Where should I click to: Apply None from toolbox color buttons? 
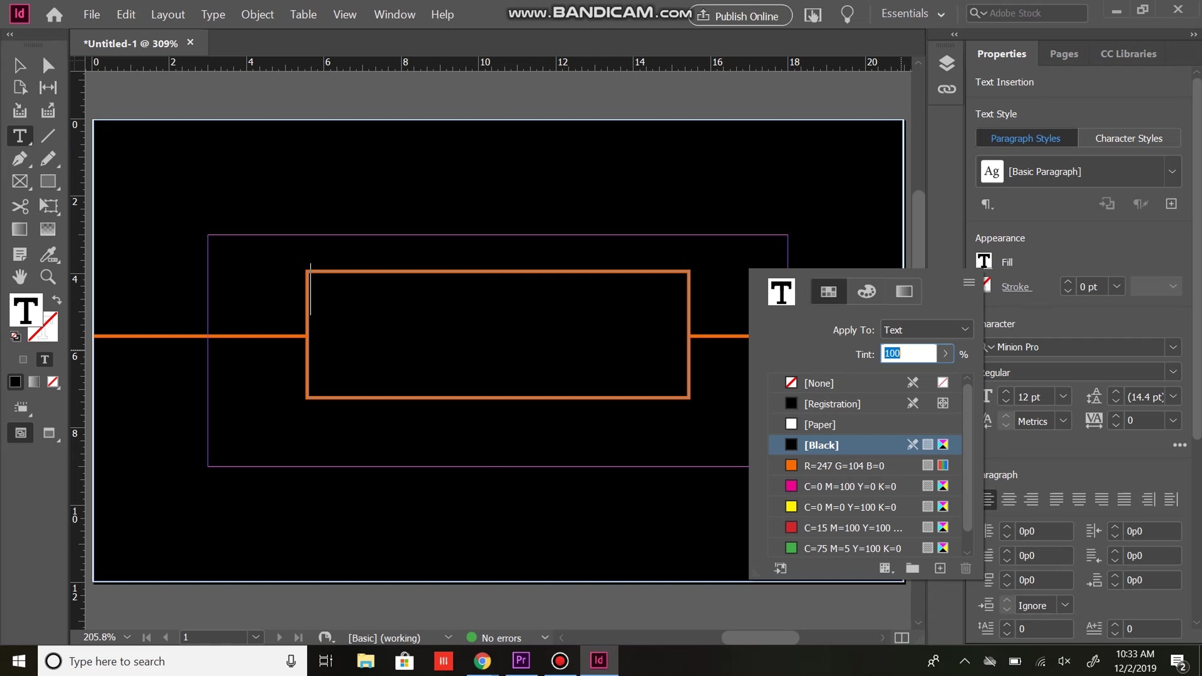point(53,382)
